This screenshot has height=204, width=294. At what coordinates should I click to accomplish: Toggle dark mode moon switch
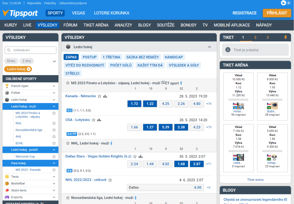point(283,3)
